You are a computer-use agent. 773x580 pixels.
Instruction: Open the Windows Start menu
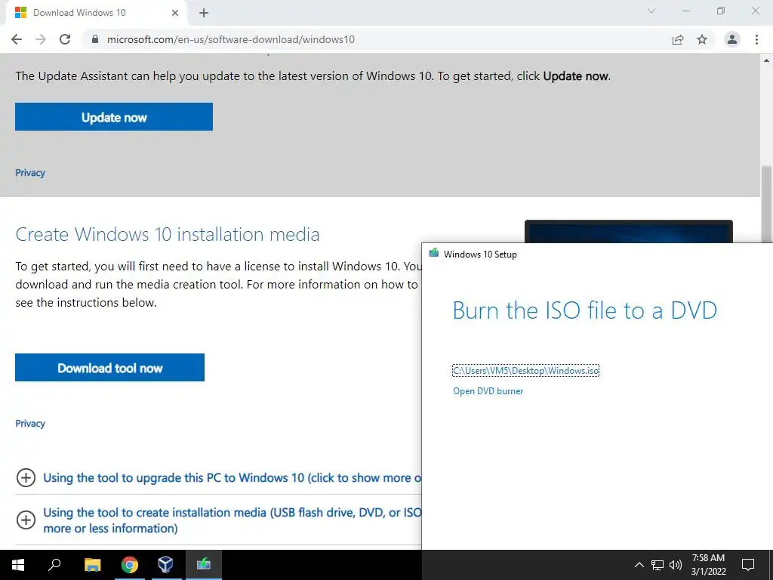tap(18, 565)
